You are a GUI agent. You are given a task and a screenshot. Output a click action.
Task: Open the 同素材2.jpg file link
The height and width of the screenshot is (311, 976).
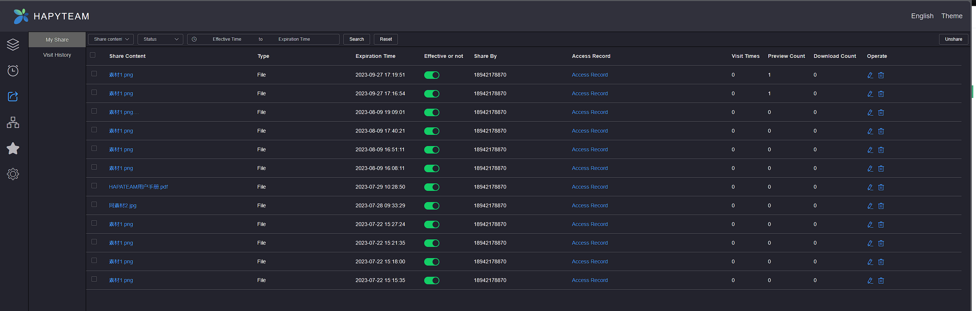pos(123,205)
